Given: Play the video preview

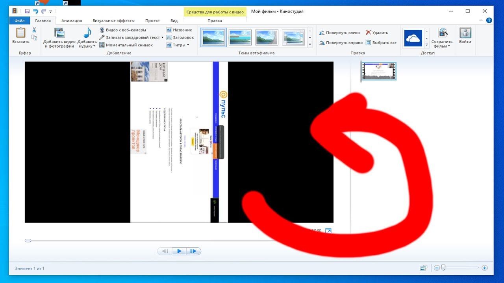Looking at the screenshot, I should (x=179, y=251).
